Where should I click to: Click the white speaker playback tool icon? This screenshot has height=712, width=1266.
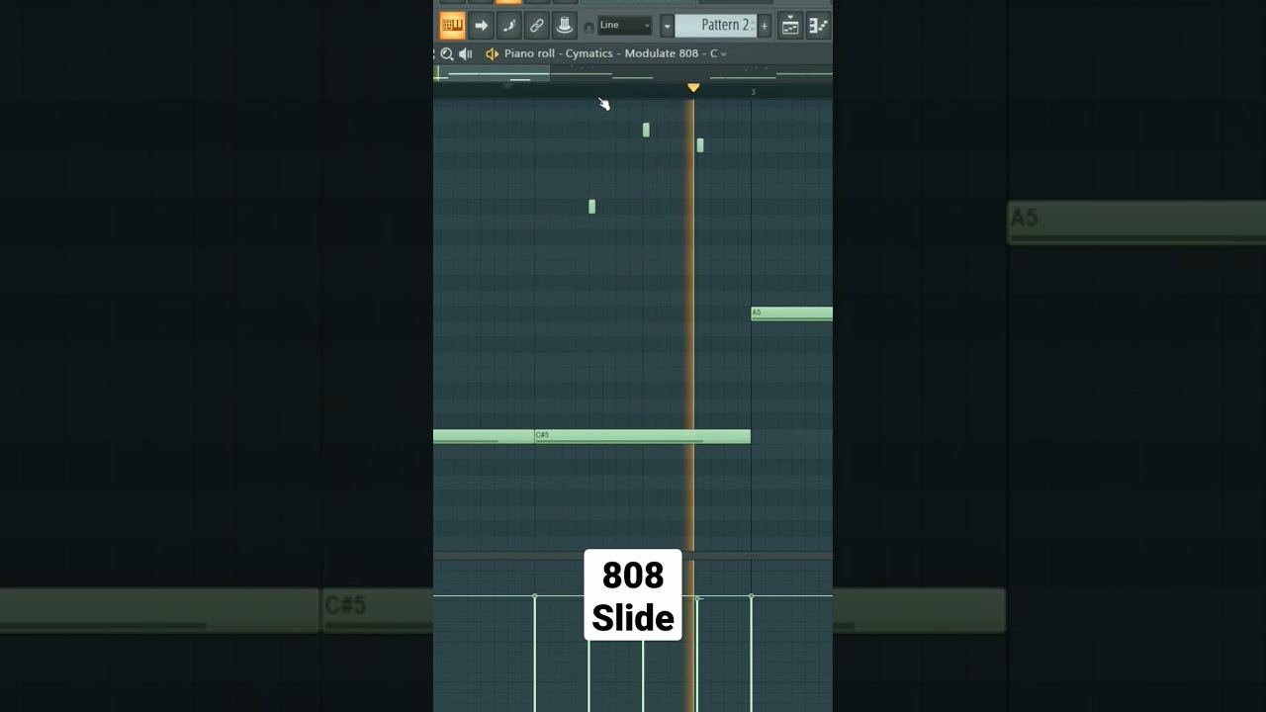click(x=466, y=53)
